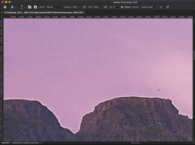Click the Adobe Photoshop 2021 window title

pyautogui.click(x=125, y=2)
